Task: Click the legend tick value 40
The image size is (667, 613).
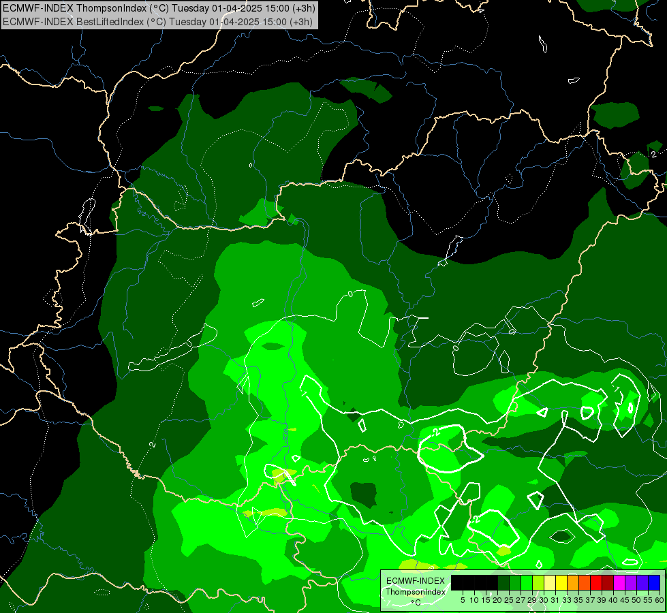Action: (x=613, y=600)
